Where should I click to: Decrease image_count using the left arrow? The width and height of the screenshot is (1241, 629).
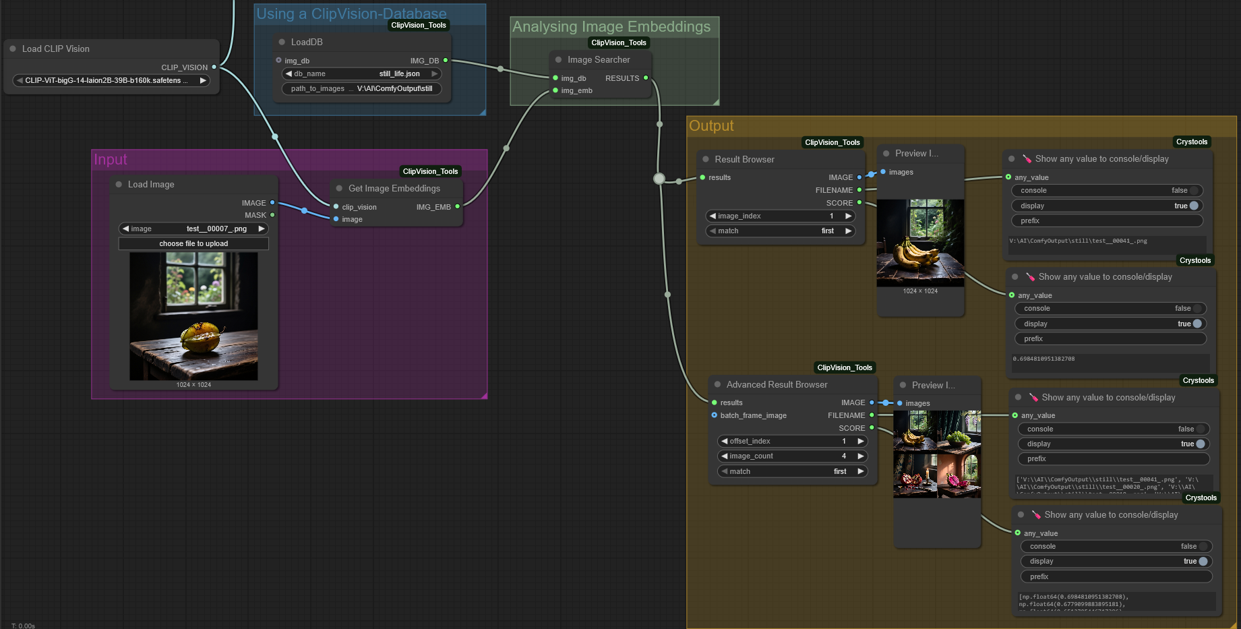click(x=725, y=456)
